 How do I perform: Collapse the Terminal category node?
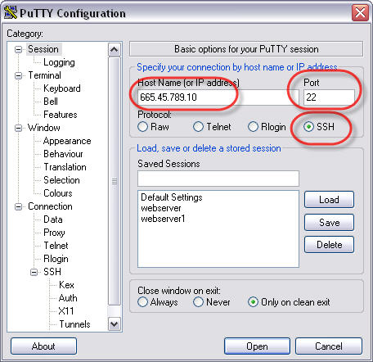point(18,75)
